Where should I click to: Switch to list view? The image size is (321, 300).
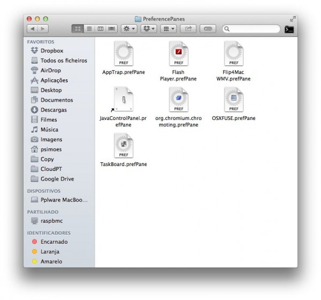tap(89, 29)
